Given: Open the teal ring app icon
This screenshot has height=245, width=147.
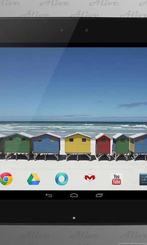Looking at the screenshot, I should 62,179.
